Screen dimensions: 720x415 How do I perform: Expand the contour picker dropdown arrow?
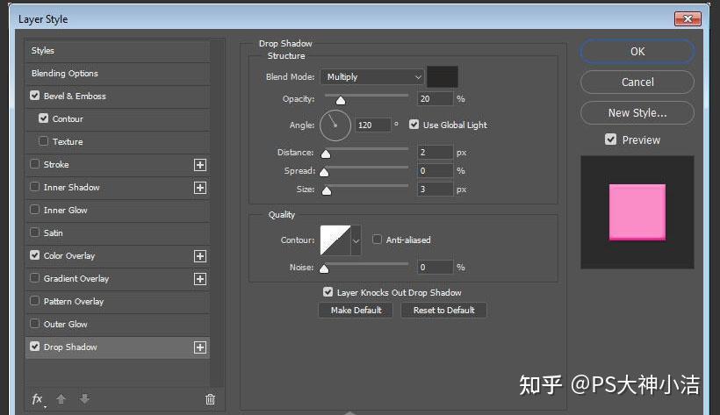[x=356, y=240]
